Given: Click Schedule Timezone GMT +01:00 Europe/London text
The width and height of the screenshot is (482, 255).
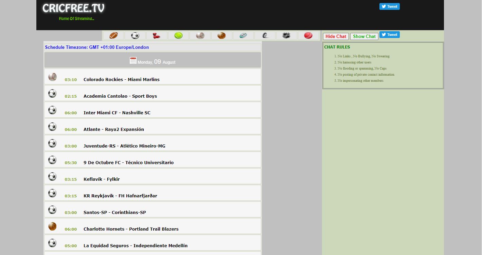Looking at the screenshot, I should tap(97, 47).
